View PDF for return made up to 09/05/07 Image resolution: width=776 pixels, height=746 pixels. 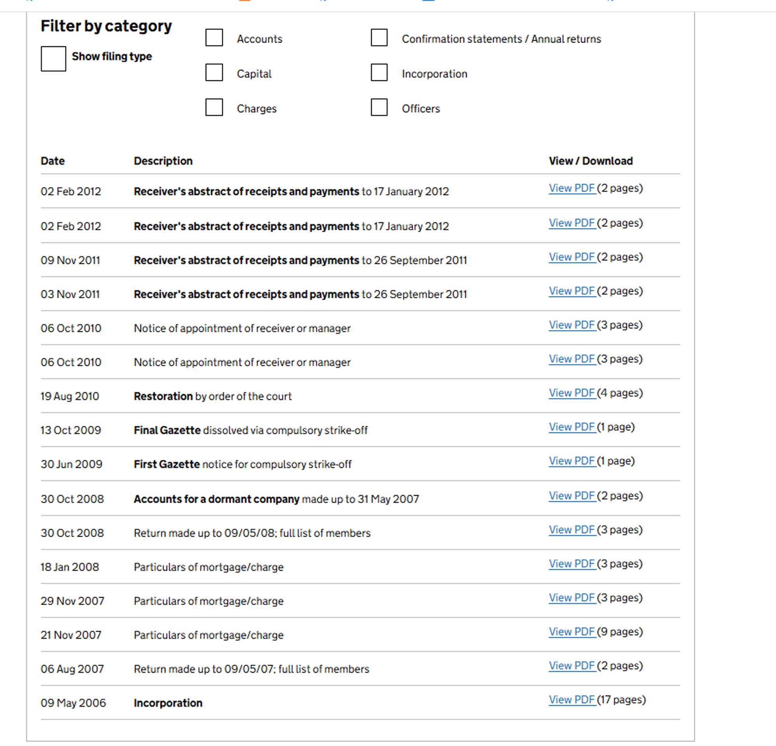coord(572,666)
